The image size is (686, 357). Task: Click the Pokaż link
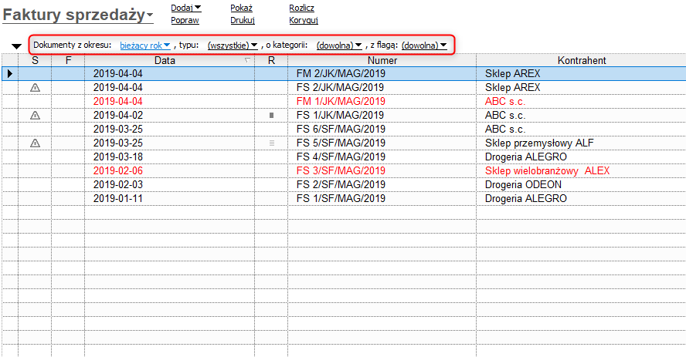pyautogui.click(x=242, y=8)
